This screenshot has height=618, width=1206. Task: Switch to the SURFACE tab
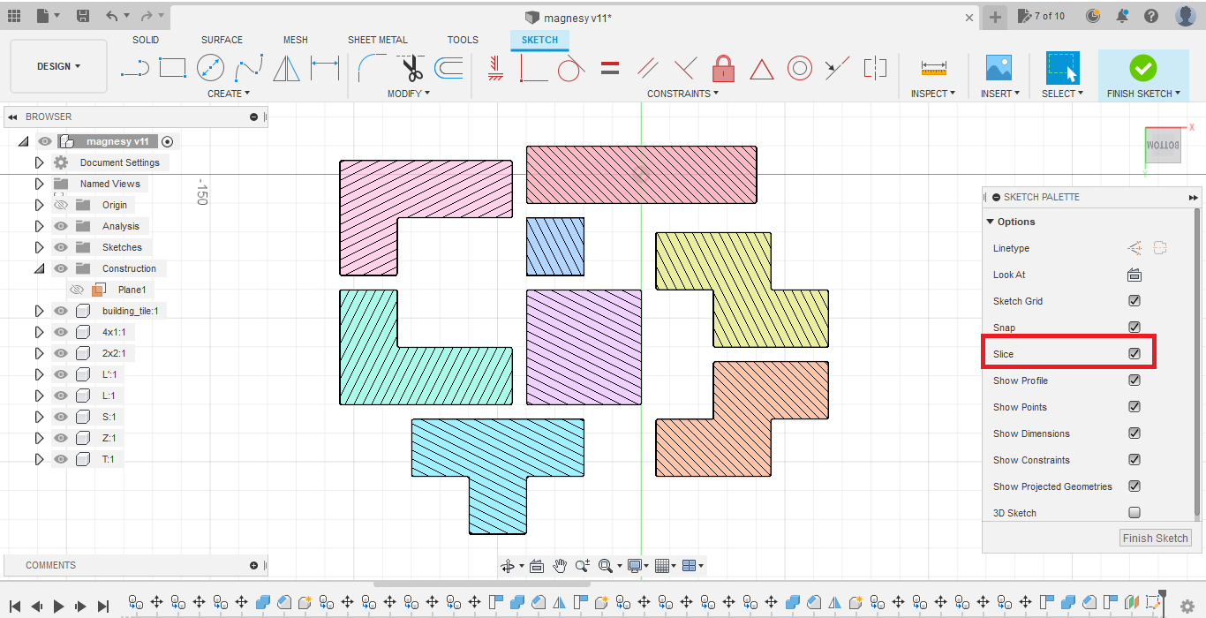point(222,40)
